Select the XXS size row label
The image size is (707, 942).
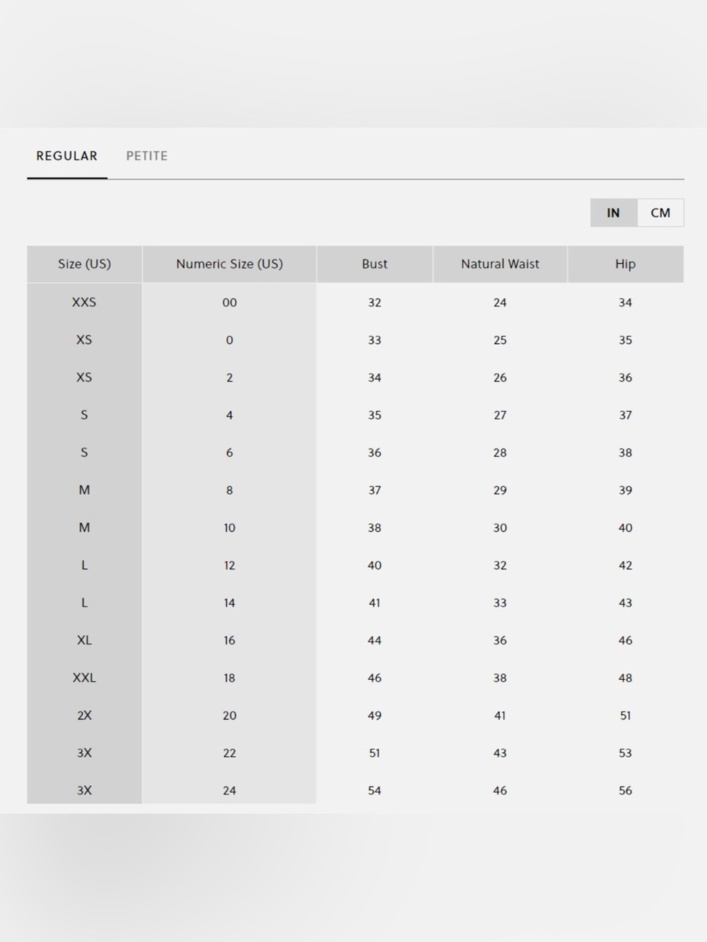click(x=84, y=302)
